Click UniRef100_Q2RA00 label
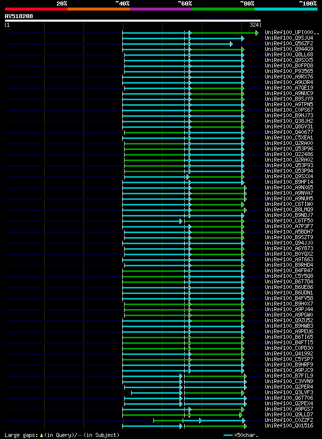 tap(289, 143)
